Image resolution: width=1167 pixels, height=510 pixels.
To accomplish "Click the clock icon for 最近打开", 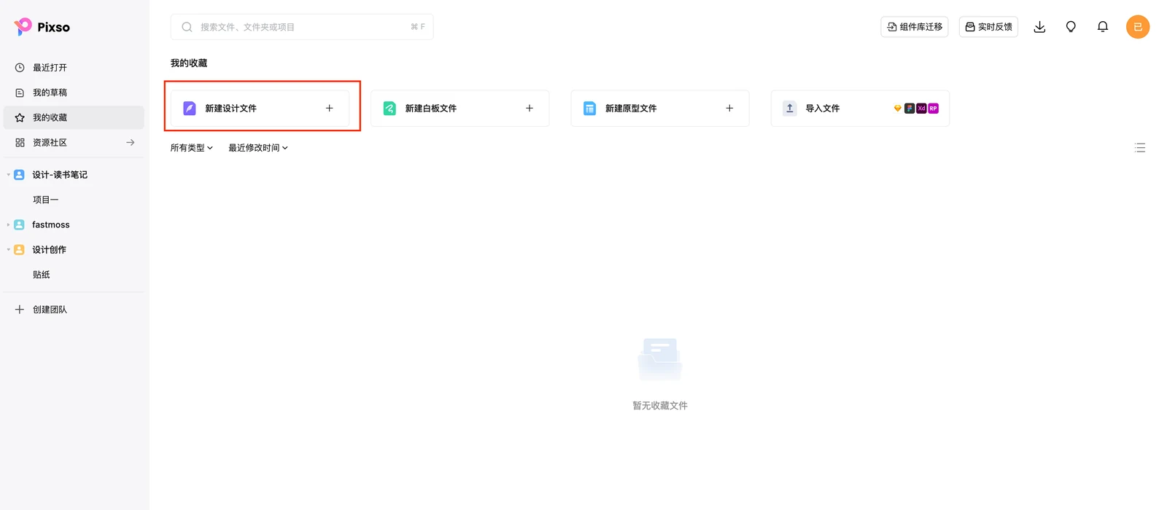I will 20,68.
